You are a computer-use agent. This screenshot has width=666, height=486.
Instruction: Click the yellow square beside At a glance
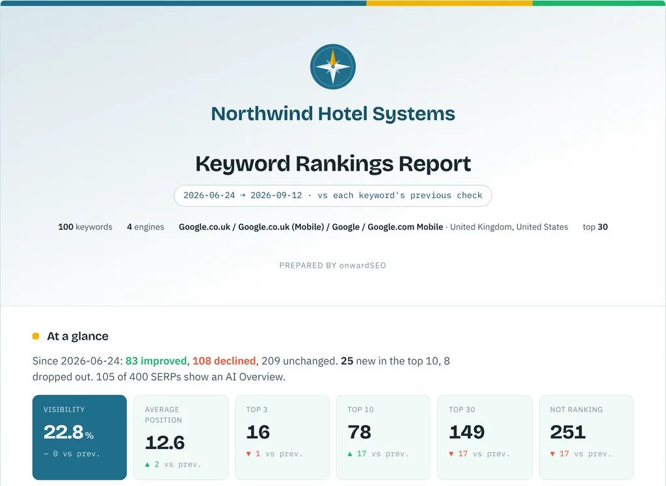tap(36, 336)
